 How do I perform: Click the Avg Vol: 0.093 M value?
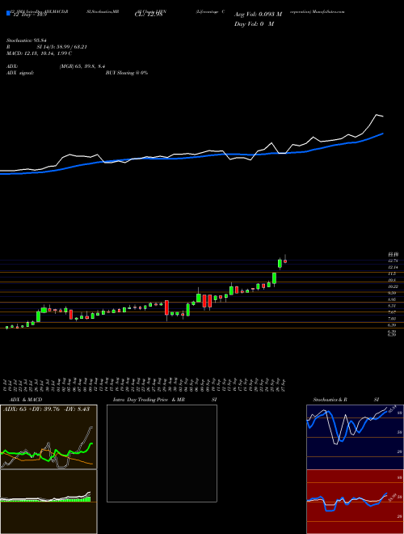(259, 15)
